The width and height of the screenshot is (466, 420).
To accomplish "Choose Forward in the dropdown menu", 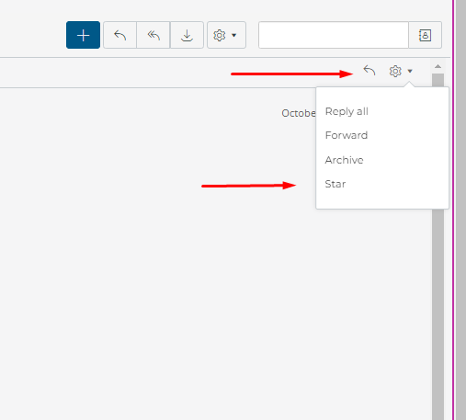I will (x=347, y=135).
